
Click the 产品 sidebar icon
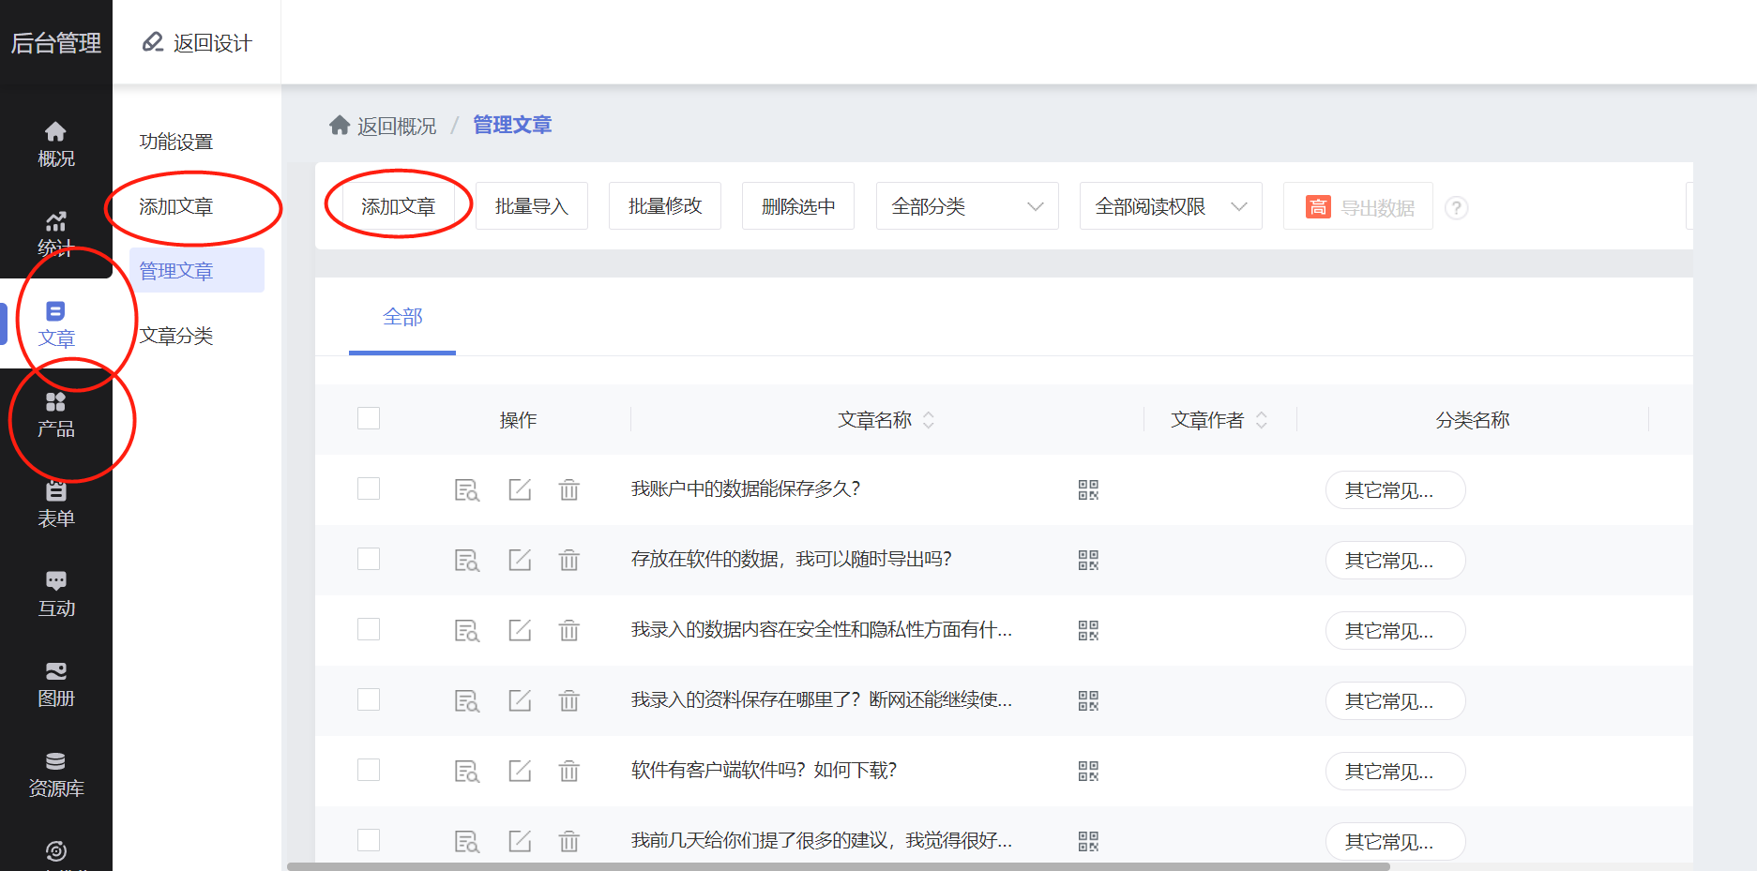pos(56,413)
